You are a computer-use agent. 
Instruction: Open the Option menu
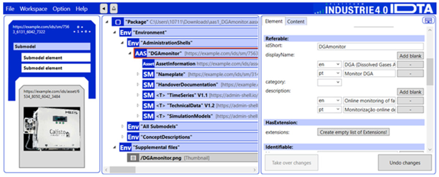[x=61, y=9]
